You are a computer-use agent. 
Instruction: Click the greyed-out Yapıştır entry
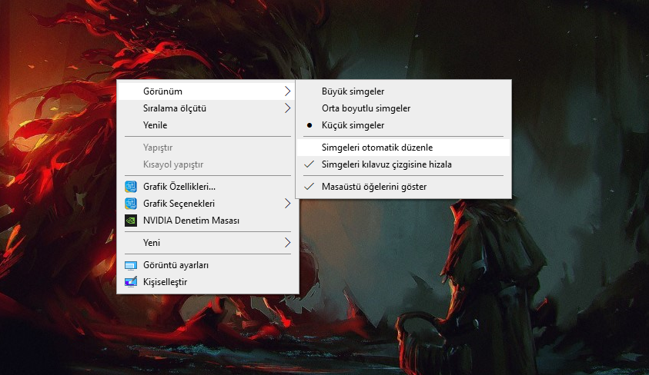click(208, 148)
